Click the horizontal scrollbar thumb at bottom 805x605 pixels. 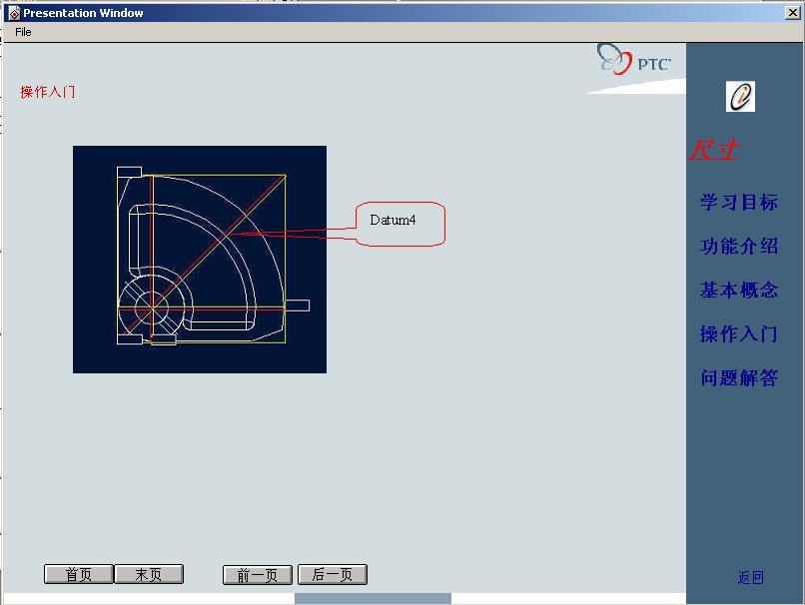click(373, 599)
